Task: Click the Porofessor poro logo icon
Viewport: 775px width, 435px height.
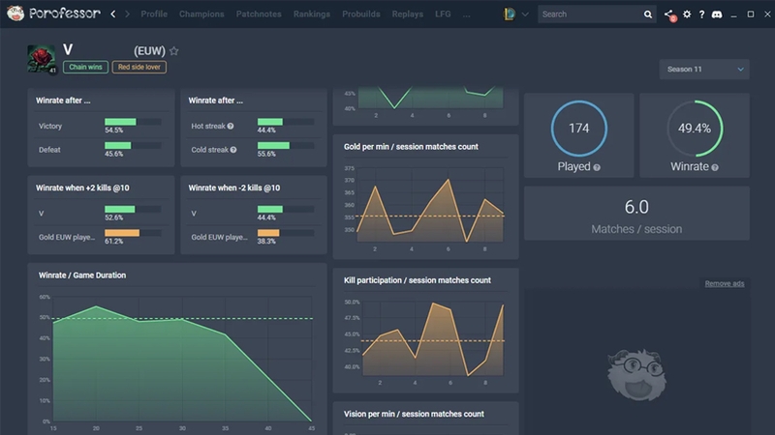Action: pyautogui.click(x=15, y=14)
